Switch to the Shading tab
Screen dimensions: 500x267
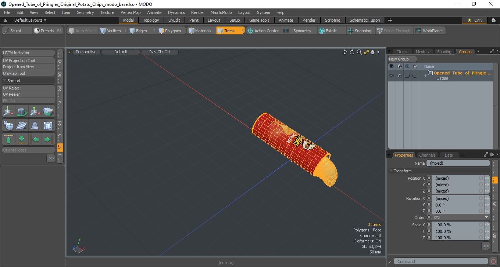coord(444,52)
